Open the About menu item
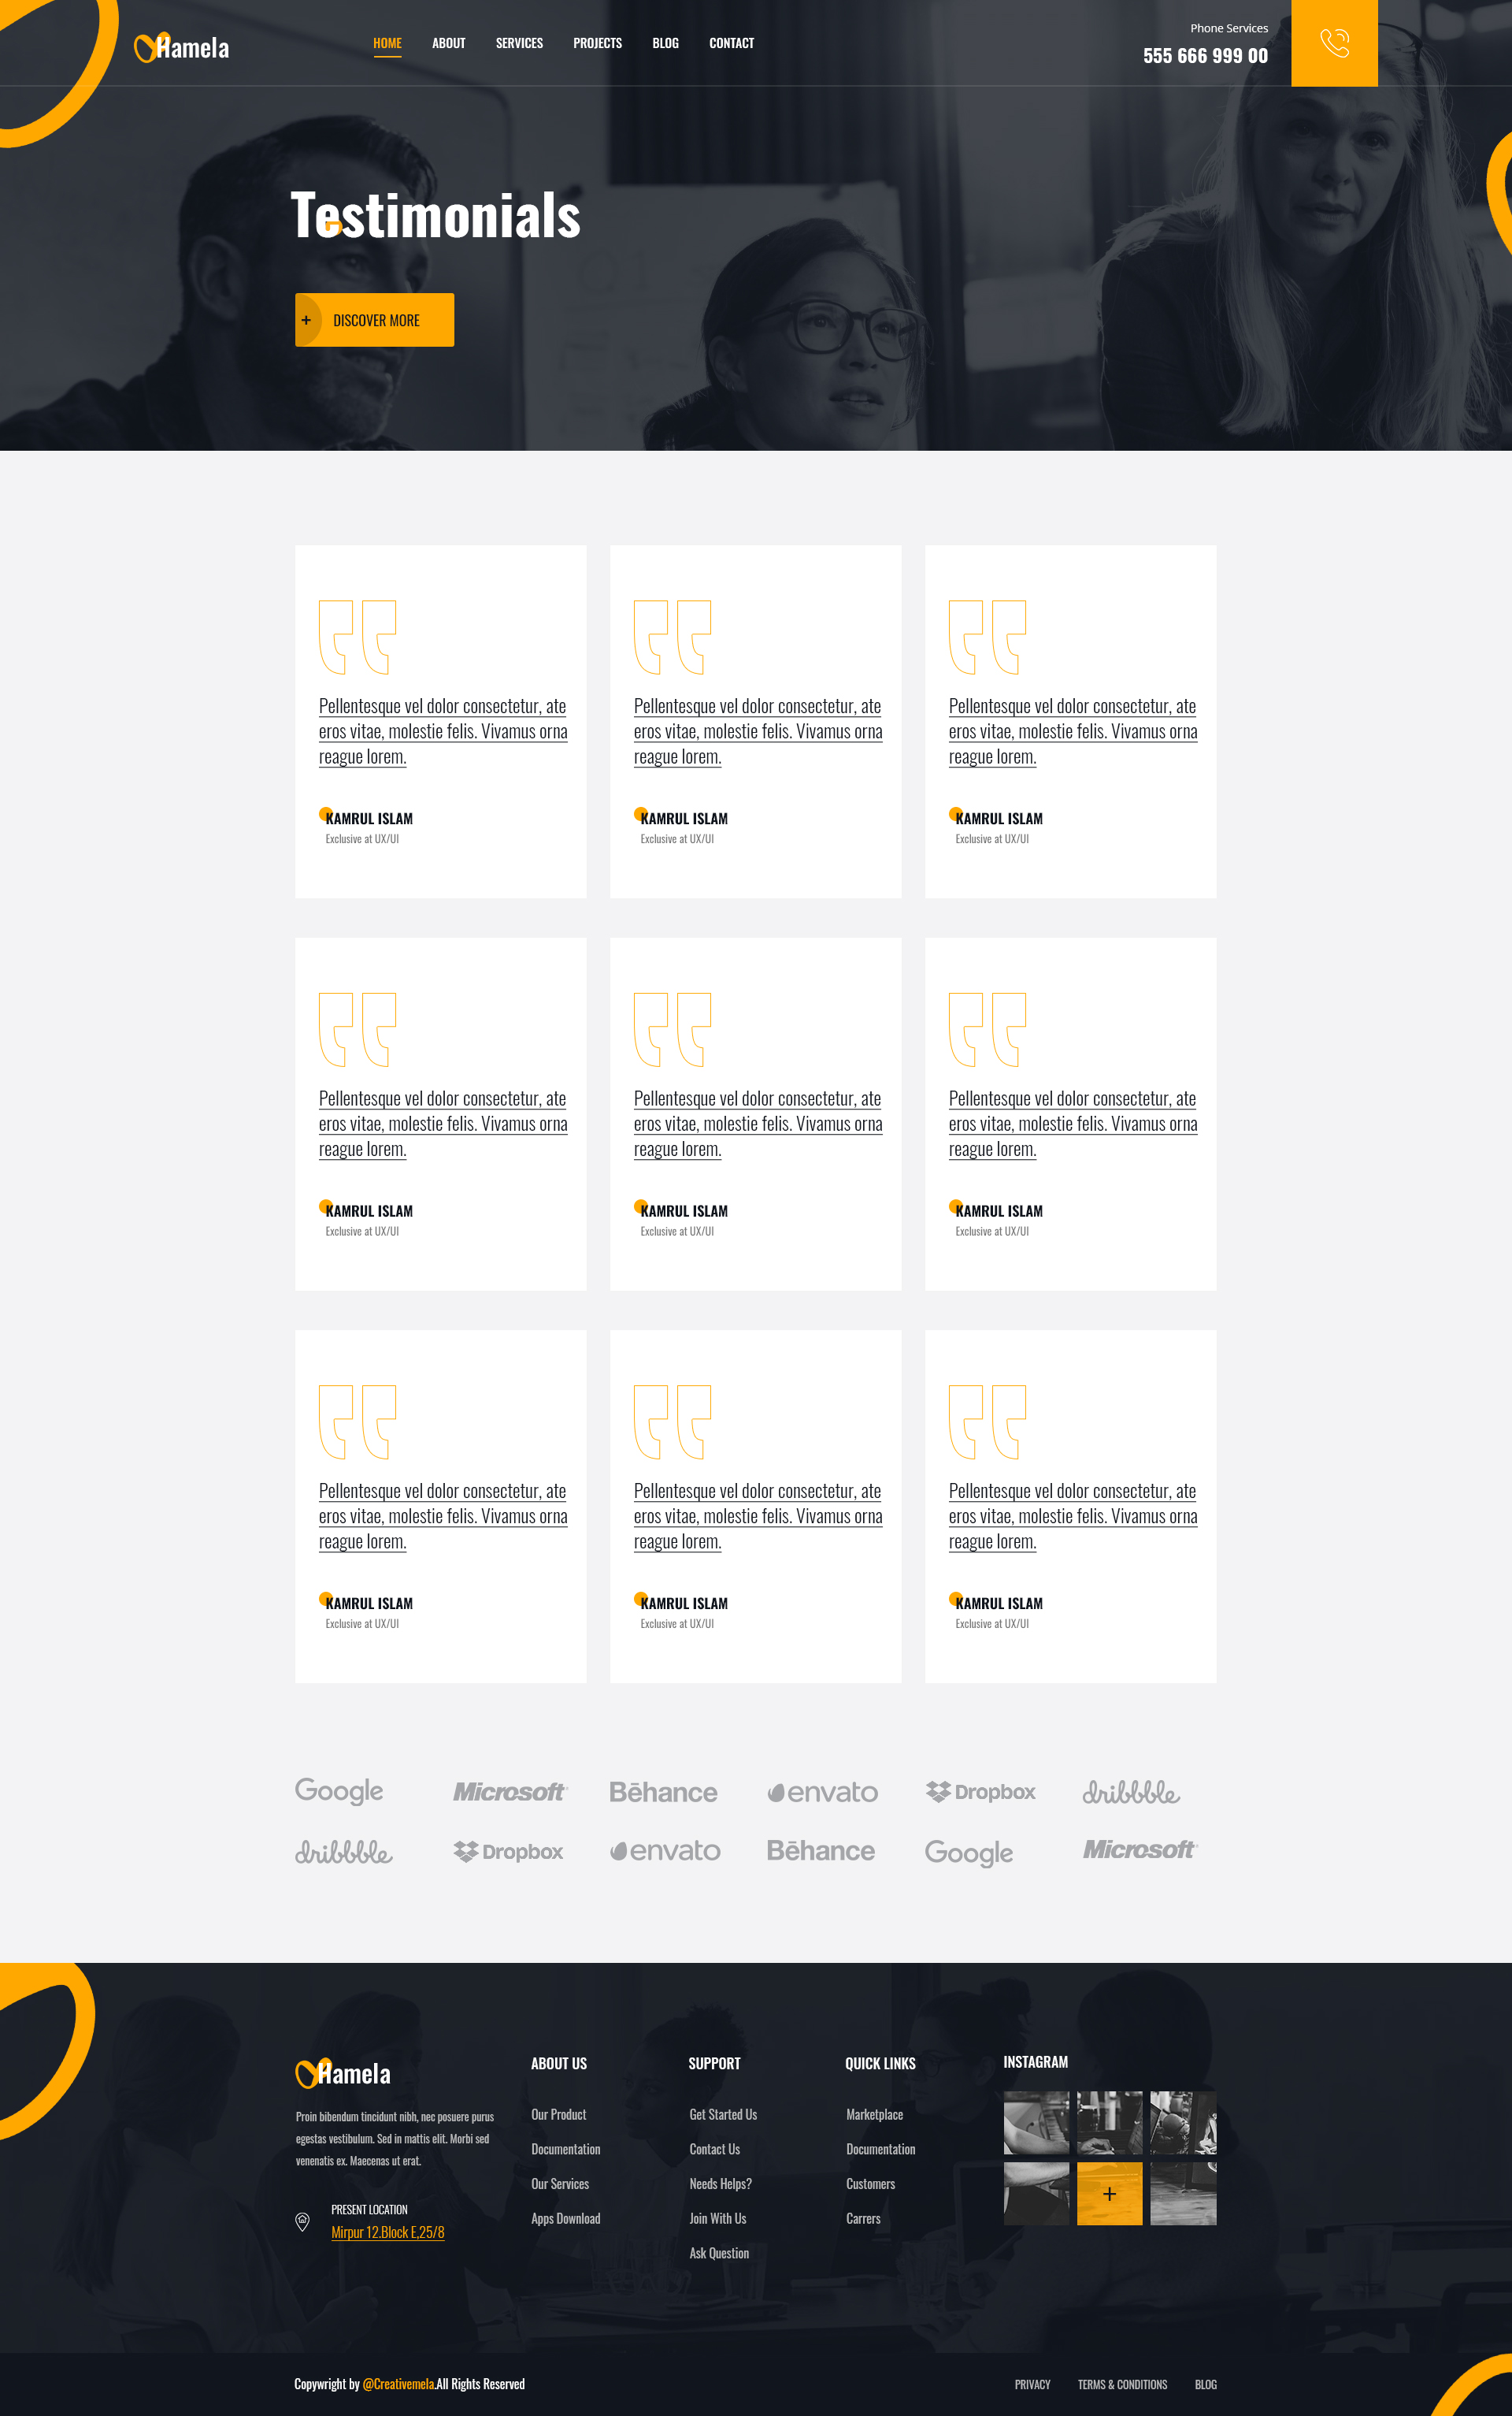 pos(448,43)
